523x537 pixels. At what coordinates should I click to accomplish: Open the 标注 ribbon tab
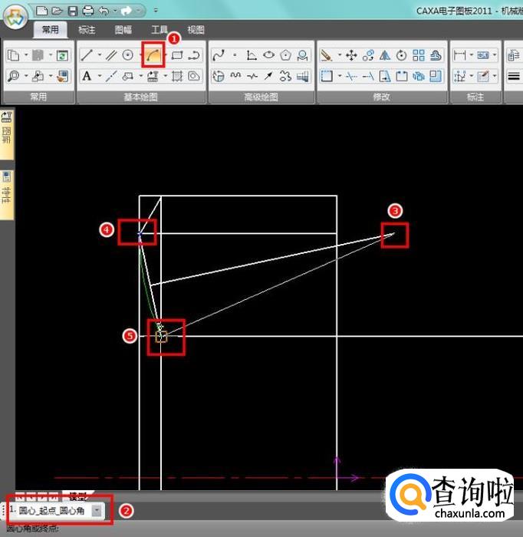pyautogui.click(x=87, y=30)
